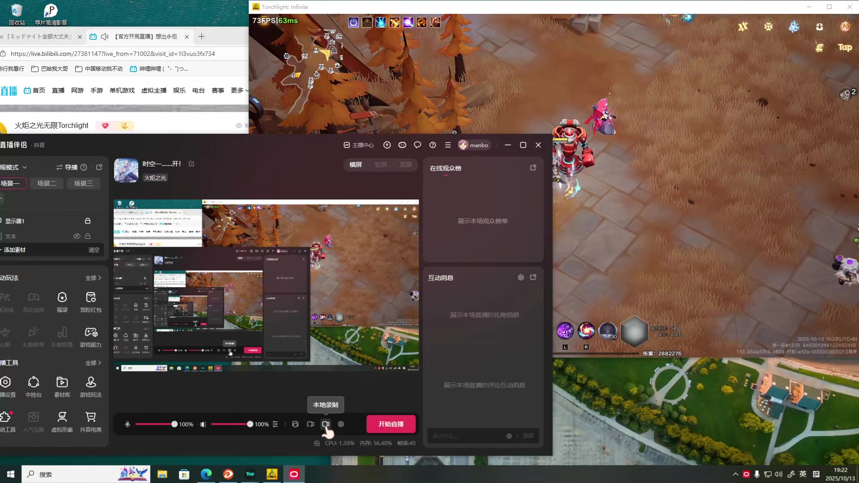Click the local recording (本地录制) icon
Screen dimensions: 859x483
pyautogui.click(x=326, y=424)
